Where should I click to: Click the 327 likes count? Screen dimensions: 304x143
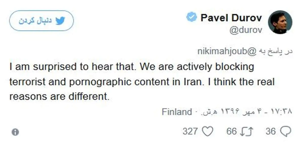pyautogui.click(x=190, y=131)
